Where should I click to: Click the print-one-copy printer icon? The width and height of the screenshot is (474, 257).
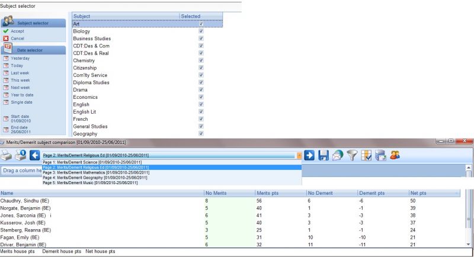21,155
